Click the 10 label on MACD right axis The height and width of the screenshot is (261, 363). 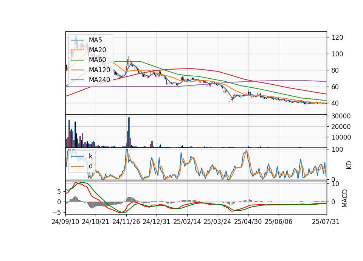pyautogui.click(x=335, y=184)
